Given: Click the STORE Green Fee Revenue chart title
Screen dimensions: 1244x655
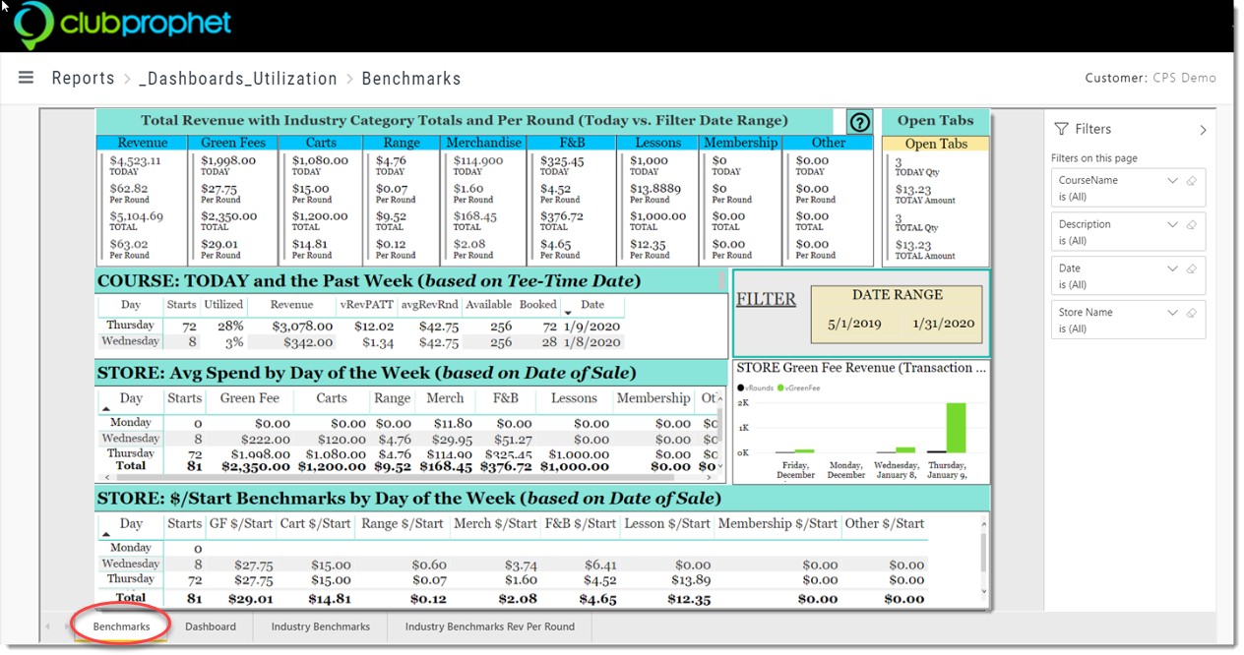Looking at the screenshot, I should (861, 368).
